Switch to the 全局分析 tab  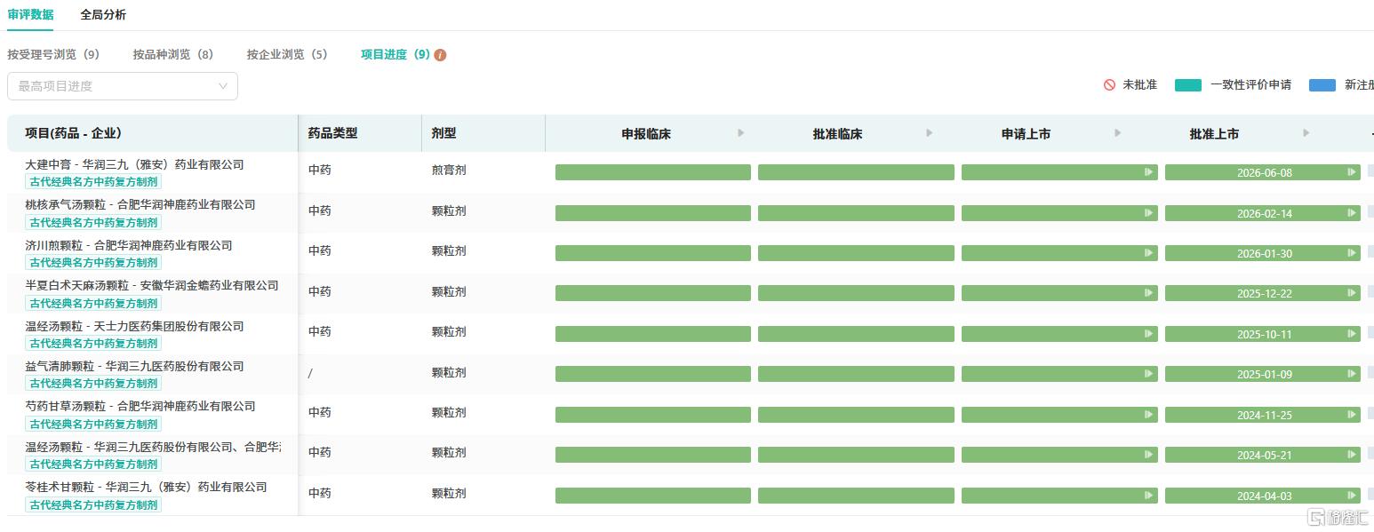(x=103, y=14)
